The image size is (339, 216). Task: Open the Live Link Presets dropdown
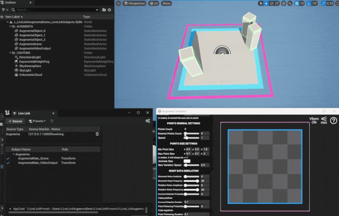tap(37, 121)
